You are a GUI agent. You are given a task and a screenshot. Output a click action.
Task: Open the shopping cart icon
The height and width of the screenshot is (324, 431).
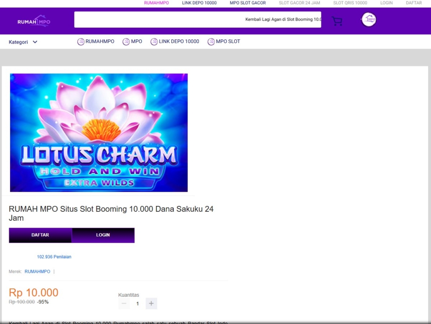(337, 21)
